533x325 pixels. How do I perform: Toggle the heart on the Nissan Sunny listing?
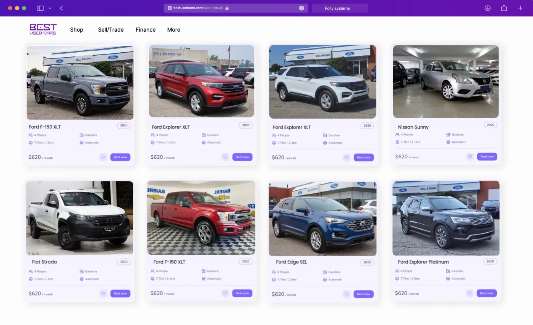(470, 156)
